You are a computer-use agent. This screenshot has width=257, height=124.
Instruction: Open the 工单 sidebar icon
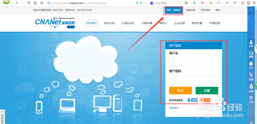tap(251, 100)
